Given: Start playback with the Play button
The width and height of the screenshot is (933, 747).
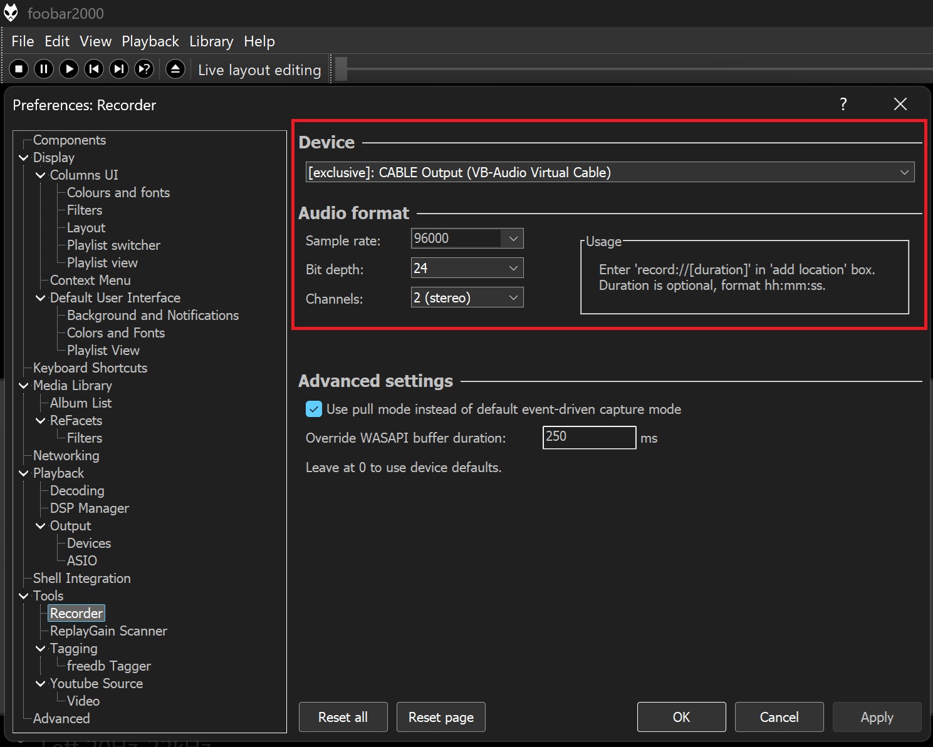Looking at the screenshot, I should [69, 69].
